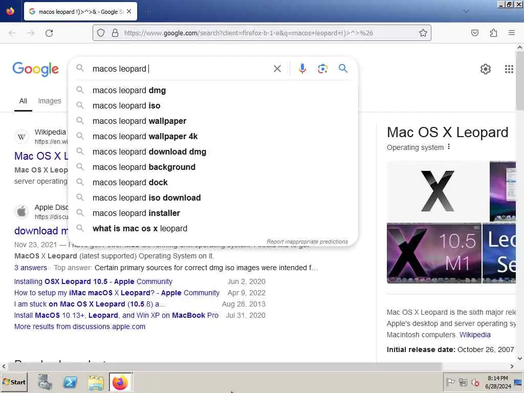Close the macos leopard browser tab
The image size is (524, 393).
click(x=129, y=12)
